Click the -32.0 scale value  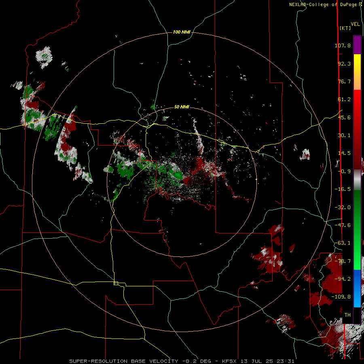coord(343,207)
